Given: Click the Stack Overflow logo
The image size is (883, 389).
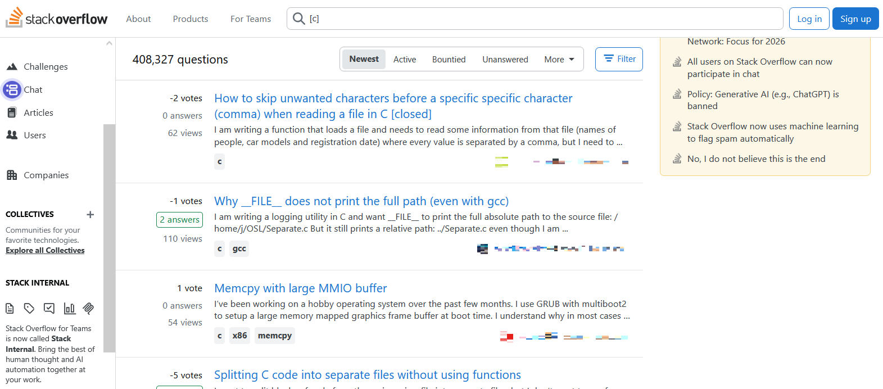Looking at the screenshot, I should [x=57, y=19].
